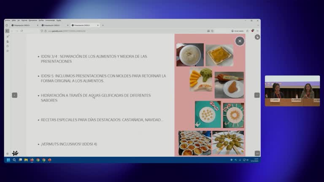Click the interactivity hand icon at top right
Image resolution: width=324 pixels, height=182 pixels.
pos(257,37)
